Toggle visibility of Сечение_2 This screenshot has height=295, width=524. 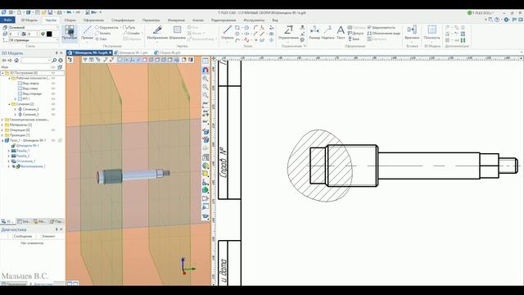tap(53, 109)
